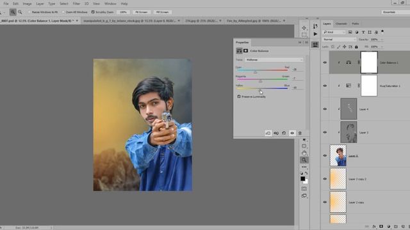Hide the Color Balance 1 layer

pyautogui.click(x=325, y=63)
